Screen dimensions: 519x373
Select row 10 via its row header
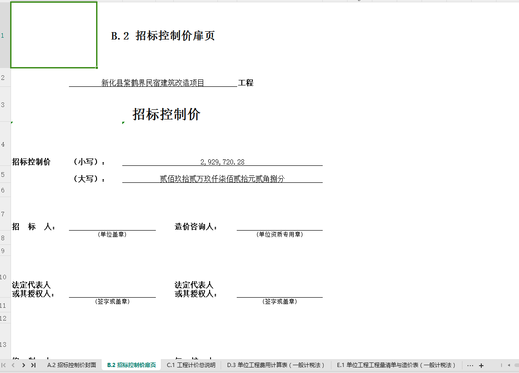[5, 277]
